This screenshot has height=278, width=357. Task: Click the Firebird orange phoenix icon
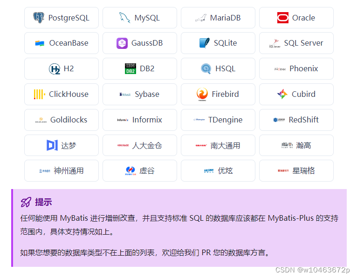(202, 94)
